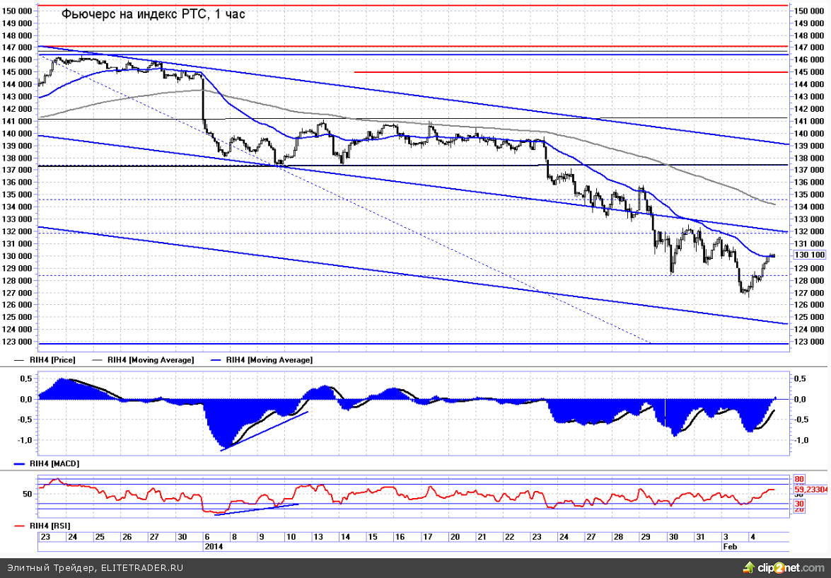This screenshot has width=831, height=578.
Task: Click the RSI value label 59,23304
Action: (811, 488)
